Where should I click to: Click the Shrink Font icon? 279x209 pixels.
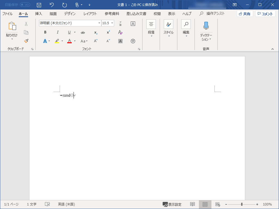tap(108, 41)
